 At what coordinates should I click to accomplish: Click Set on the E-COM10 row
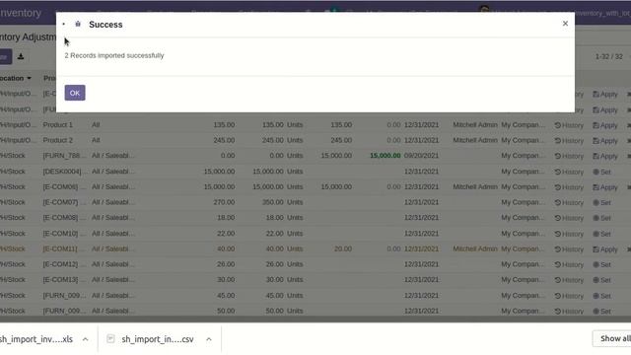coord(602,234)
